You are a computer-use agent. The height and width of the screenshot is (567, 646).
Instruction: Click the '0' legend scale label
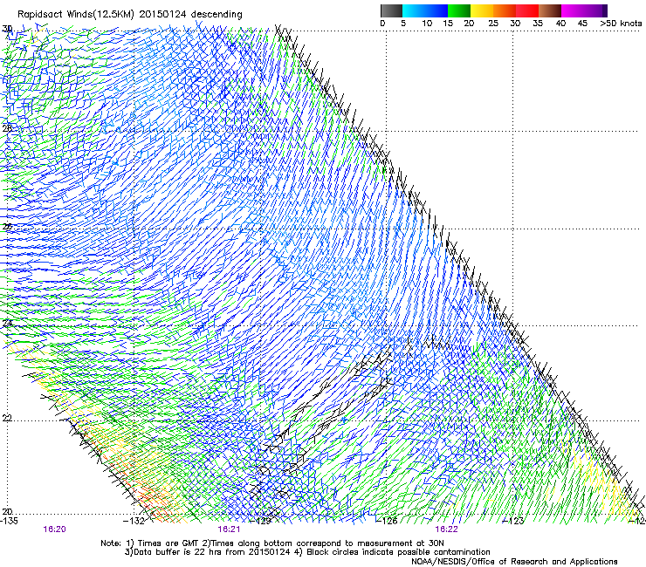click(382, 24)
